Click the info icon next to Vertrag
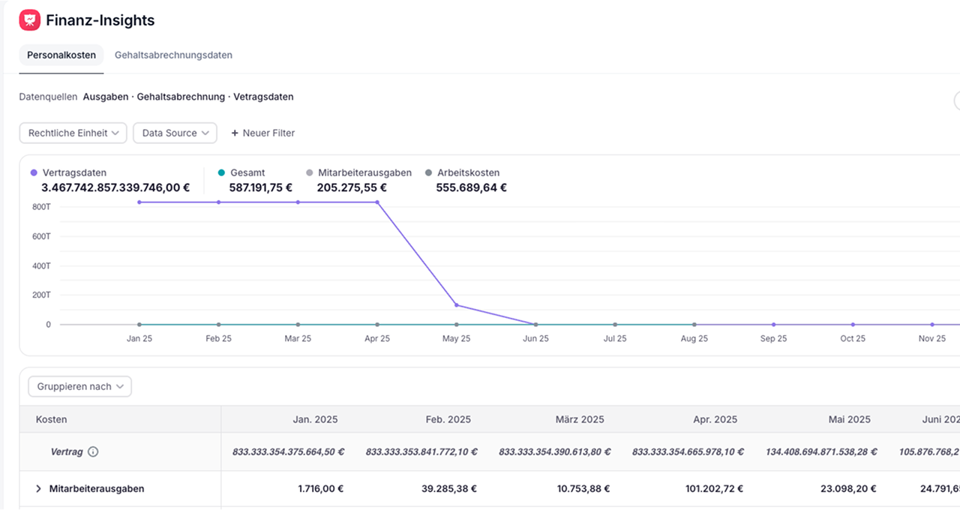Screen dimensions: 960x510 pos(93,452)
